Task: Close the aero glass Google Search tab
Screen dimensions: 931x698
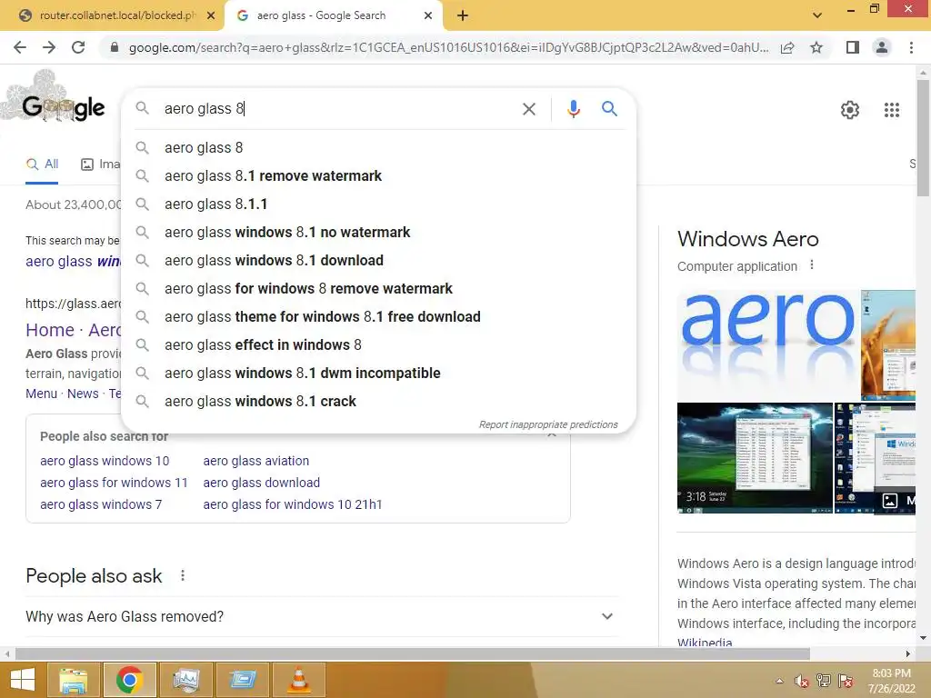Action: [x=428, y=15]
